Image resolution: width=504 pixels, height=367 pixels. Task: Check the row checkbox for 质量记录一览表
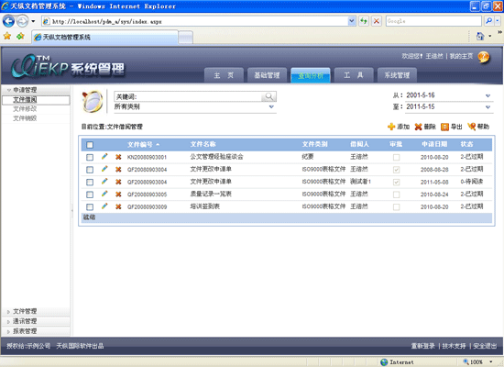click(90, 195)
